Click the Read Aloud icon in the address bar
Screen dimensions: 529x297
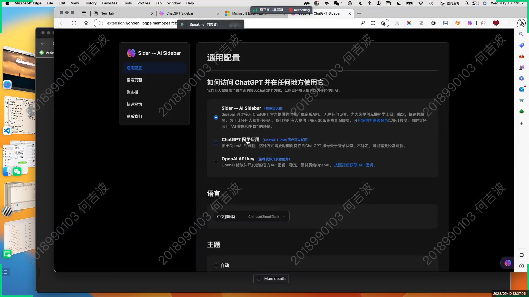[363, 23]
